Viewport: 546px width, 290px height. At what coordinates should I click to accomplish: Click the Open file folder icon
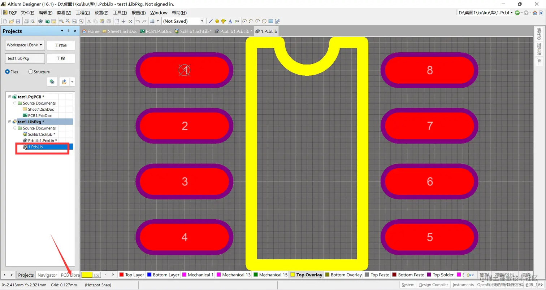click(x=12, y=21)
